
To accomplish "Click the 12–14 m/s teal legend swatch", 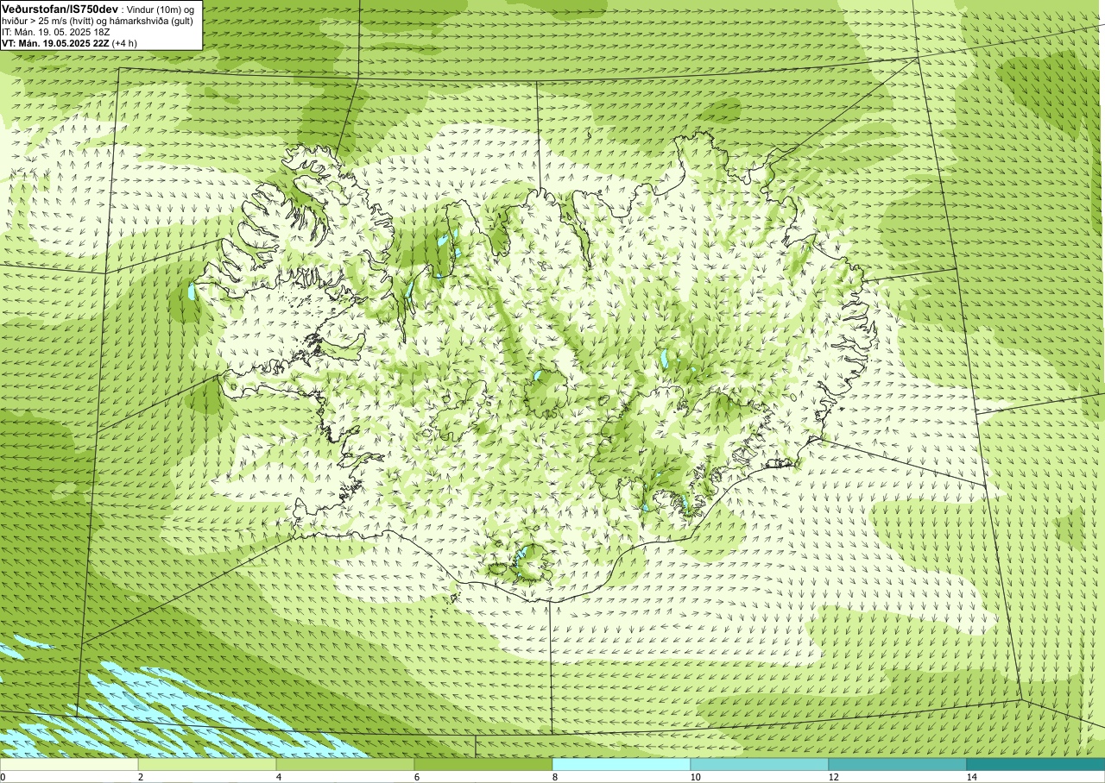I will (898, 764).
